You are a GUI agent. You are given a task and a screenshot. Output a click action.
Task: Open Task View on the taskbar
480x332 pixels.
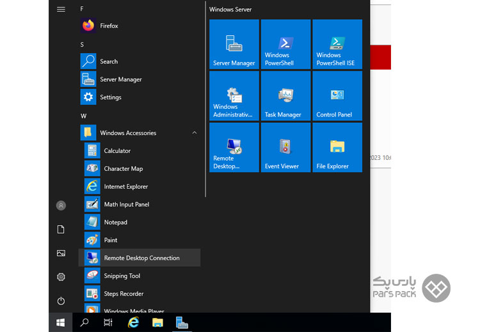point(108,322)
